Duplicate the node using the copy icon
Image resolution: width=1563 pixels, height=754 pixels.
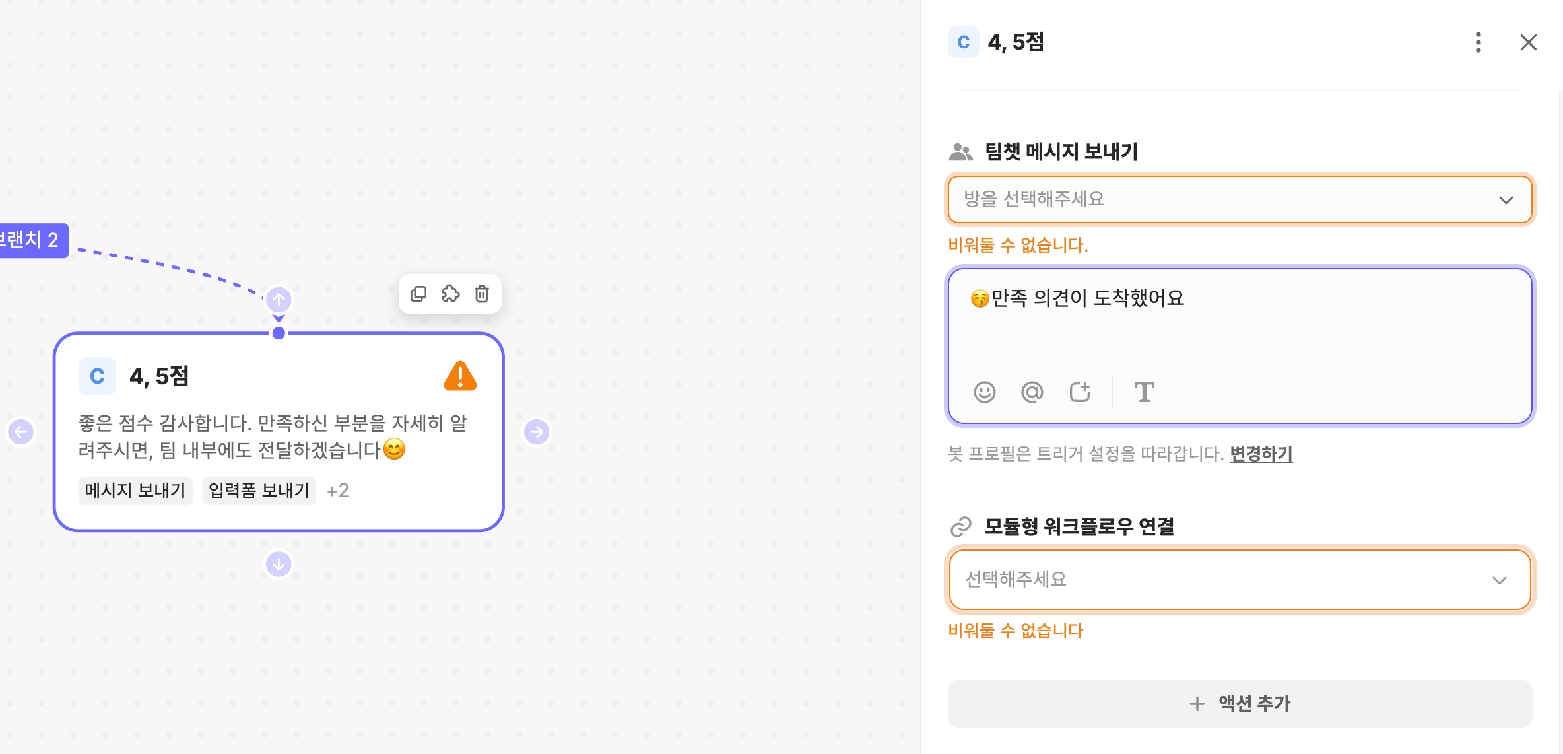pyautogui.click(x=419, y=294)
